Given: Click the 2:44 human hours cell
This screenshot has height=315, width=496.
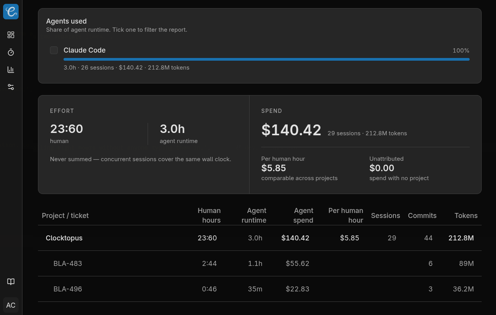Looking at the screenshot, I should 209,264.
